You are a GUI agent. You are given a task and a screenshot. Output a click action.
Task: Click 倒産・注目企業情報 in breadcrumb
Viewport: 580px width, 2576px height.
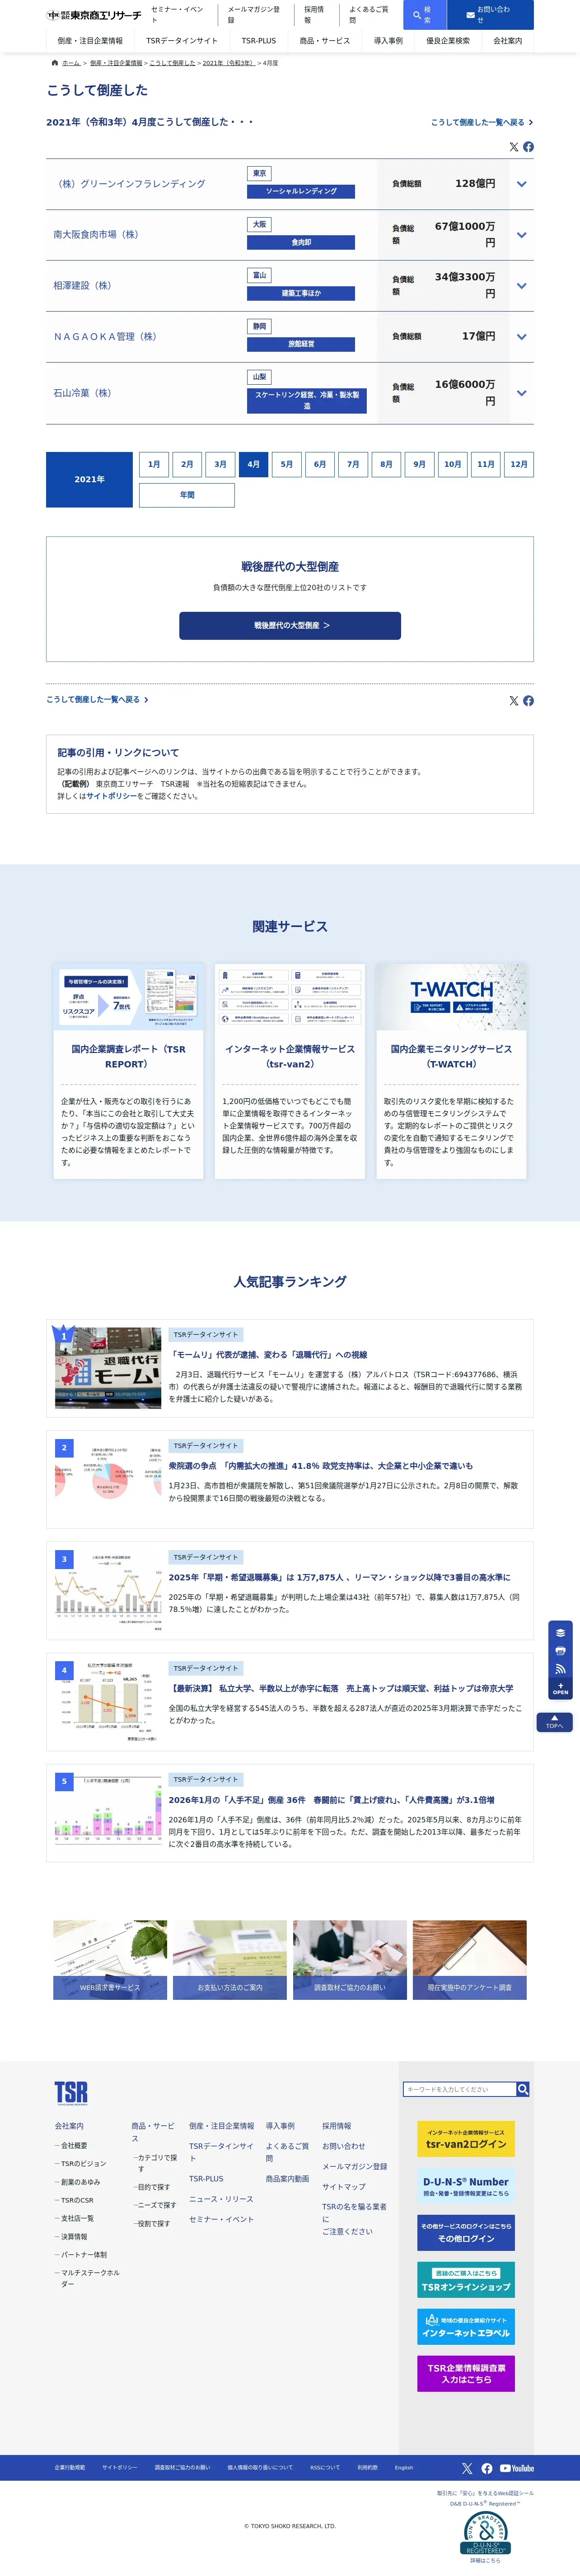[116, 63]
